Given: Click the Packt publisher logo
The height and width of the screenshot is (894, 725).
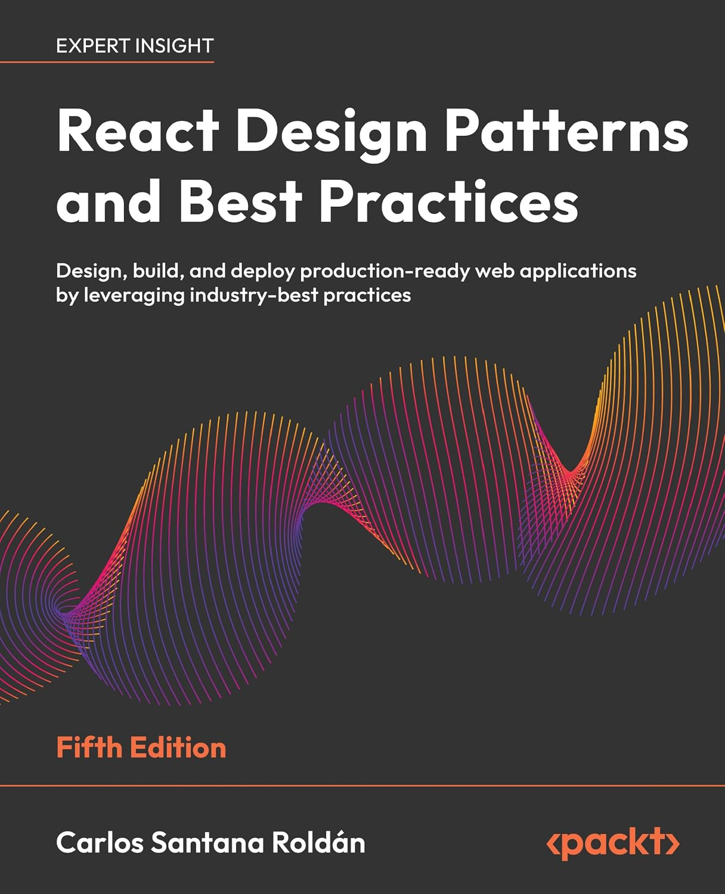Looking at the screenshot, I should pyautogui.click(x=614, y=843).
